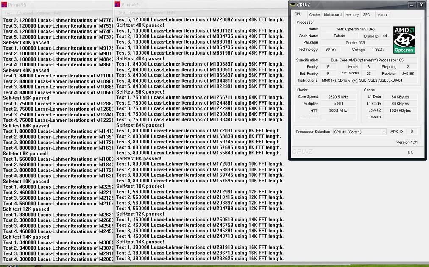This screenshot has width=429, height=267.
Task: Click the Core Speed value 2520.5 MHz
Action: pyautogui.click(x=338, y=97)
